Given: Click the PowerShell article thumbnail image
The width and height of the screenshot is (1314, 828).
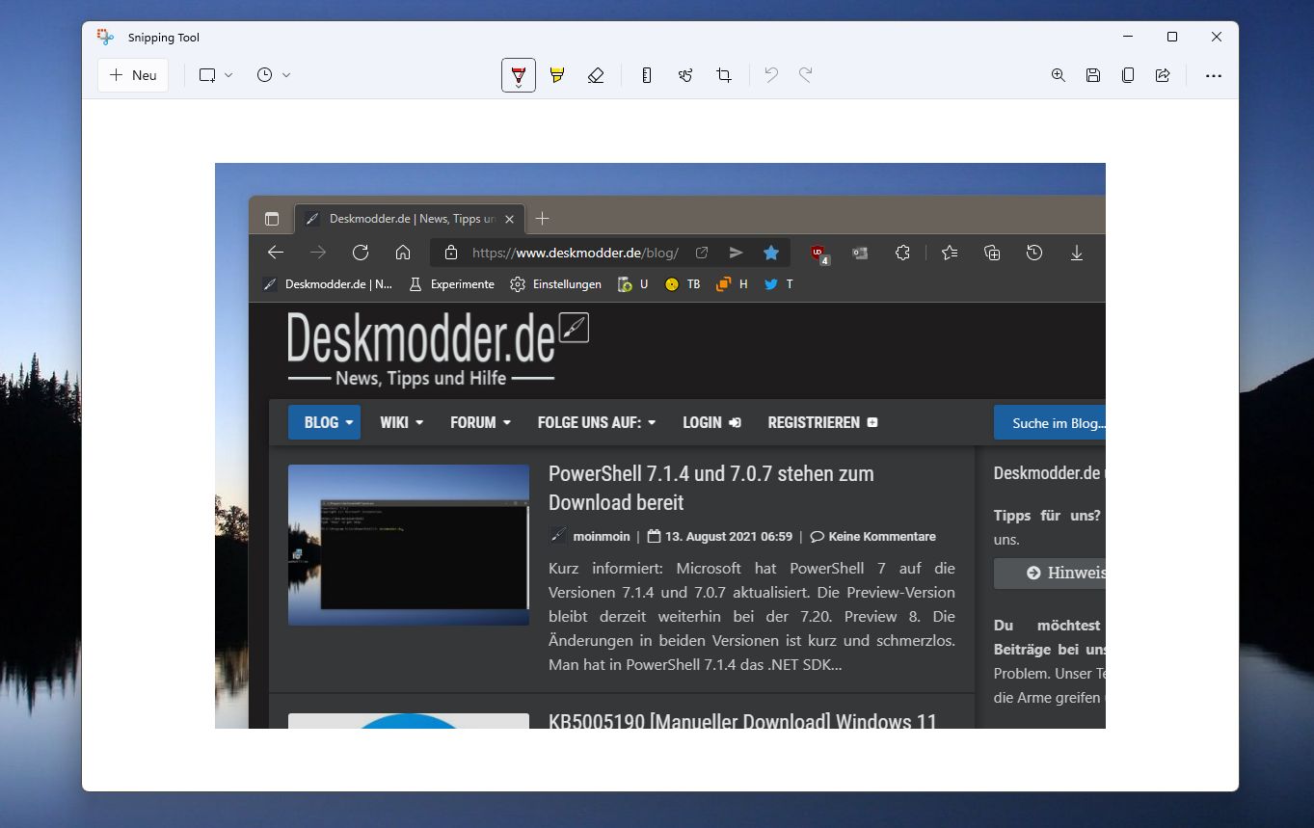Looking at the screenshot, I should pyautogui.click(x=409, y=545).
